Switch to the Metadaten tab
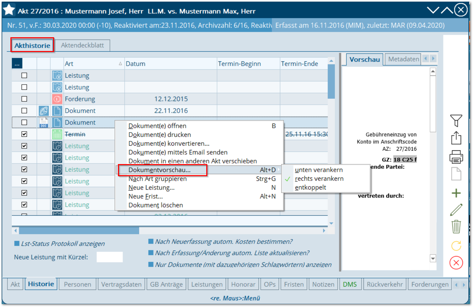 [403, 59]
